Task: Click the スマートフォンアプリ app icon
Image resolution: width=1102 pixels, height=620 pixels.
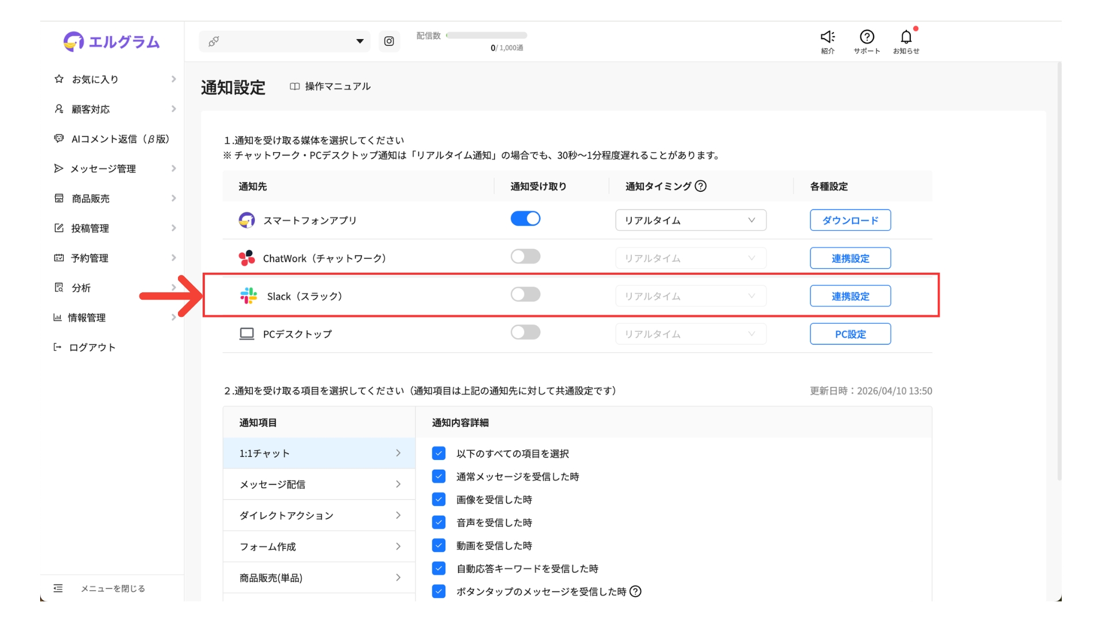Action: 247,220
